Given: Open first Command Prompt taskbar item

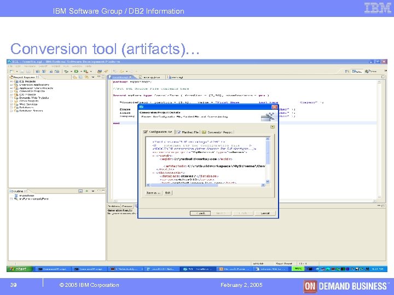Looking at the screenshot, I should pos(53,269).
